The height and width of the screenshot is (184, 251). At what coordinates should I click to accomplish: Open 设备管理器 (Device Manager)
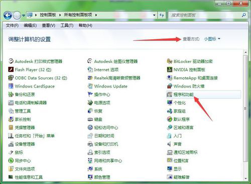click(x=25, y=144)
